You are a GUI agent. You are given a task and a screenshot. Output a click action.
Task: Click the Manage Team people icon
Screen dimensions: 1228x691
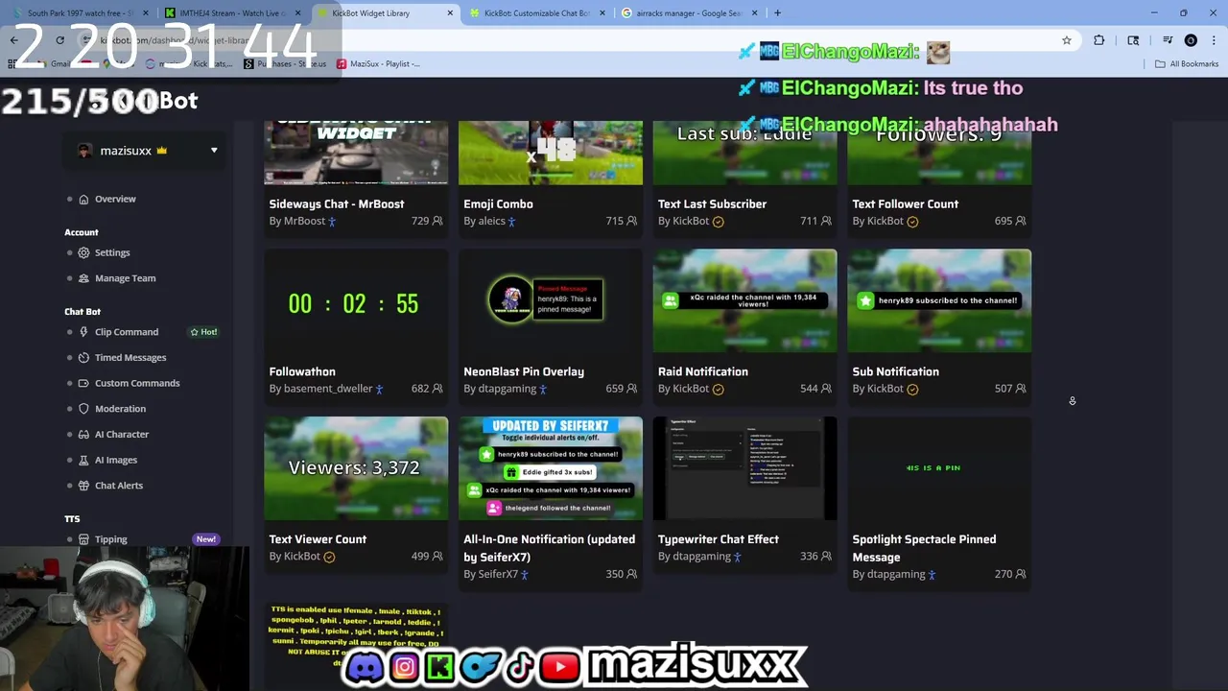point(83,278)
